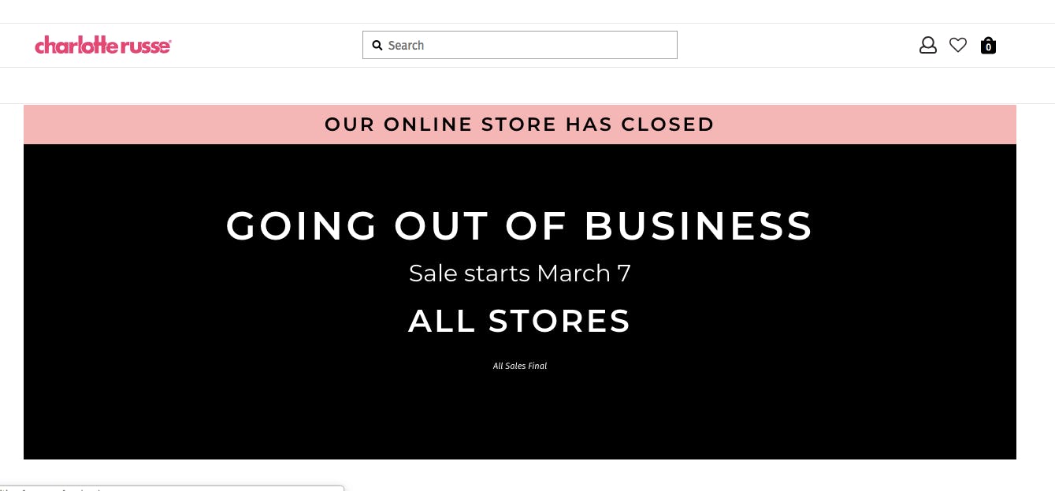The height and width of the screenshot is (491, 1055).
Task: Focus the Search text field
Action: pyautogui.click(x=528, y=46)
